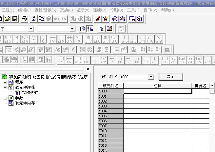Click the Print toolbar icon
The width and height of the screenshot is (215, 152).
(x=24, y=19)
